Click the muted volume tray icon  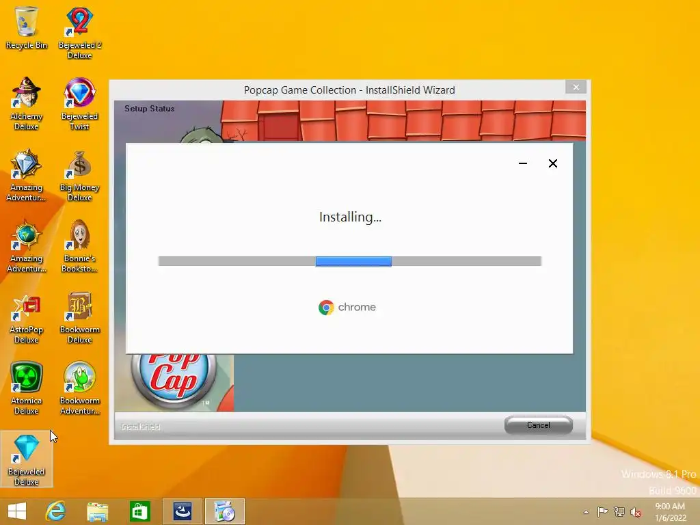click(x=636, y=512)
